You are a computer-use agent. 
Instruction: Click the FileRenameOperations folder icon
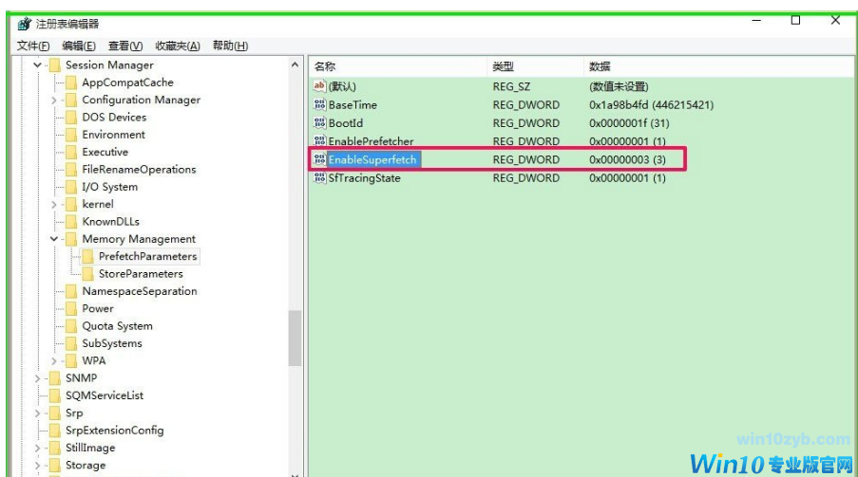click(71, 170)
